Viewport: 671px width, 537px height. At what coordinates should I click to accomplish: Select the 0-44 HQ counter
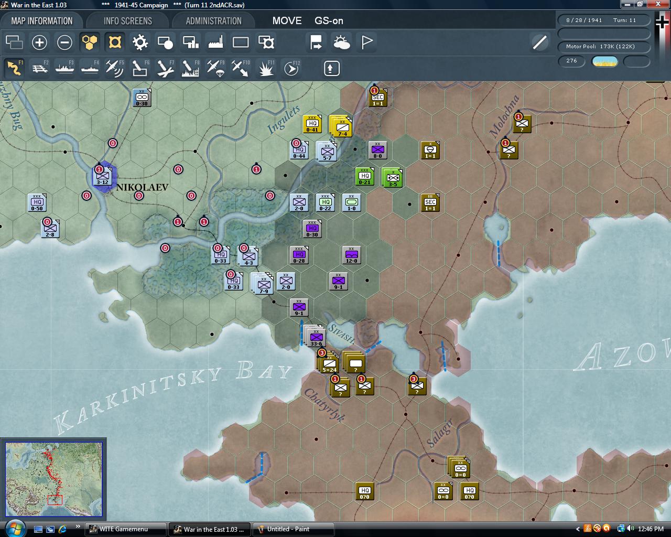click(299, 150)
